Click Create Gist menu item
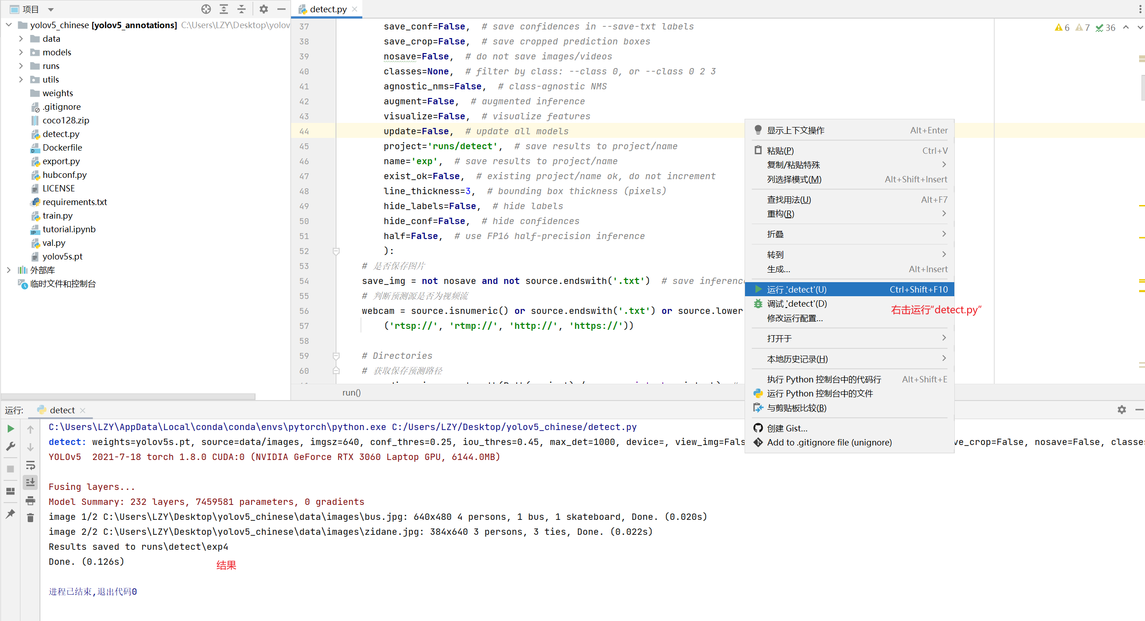 849,428
